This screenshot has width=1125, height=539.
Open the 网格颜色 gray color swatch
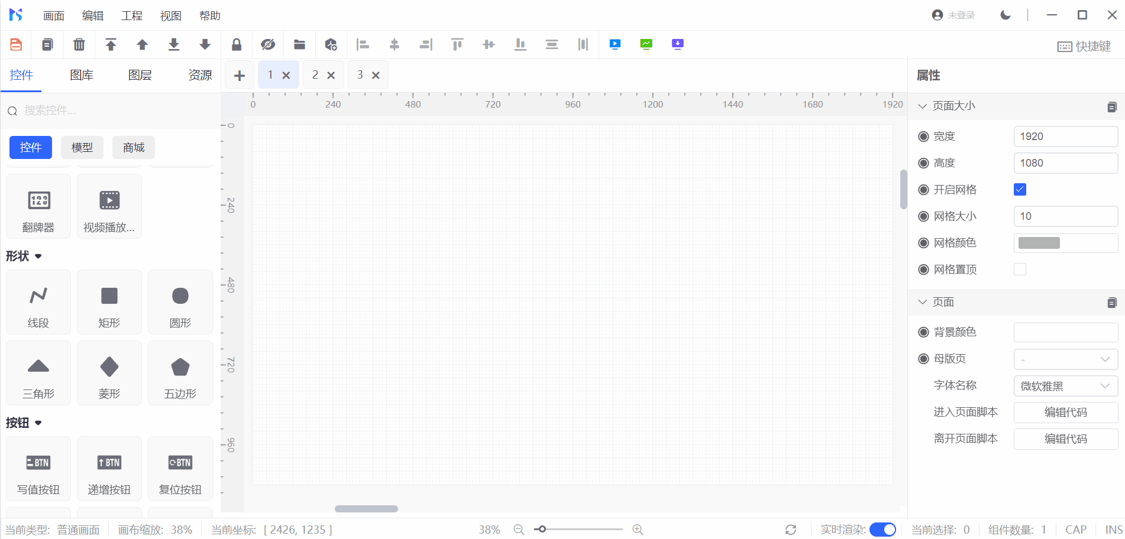tap(1039, 243)
